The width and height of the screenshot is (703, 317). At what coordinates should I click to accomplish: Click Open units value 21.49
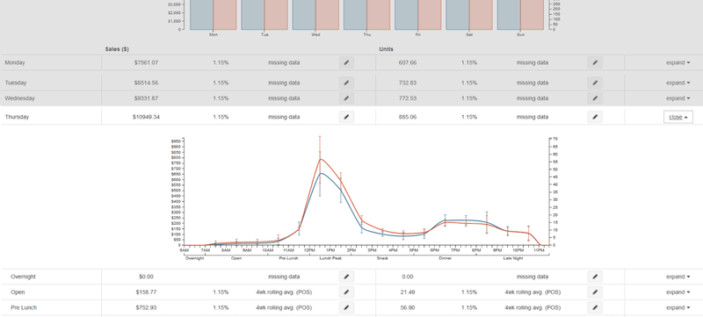(408, 292)
